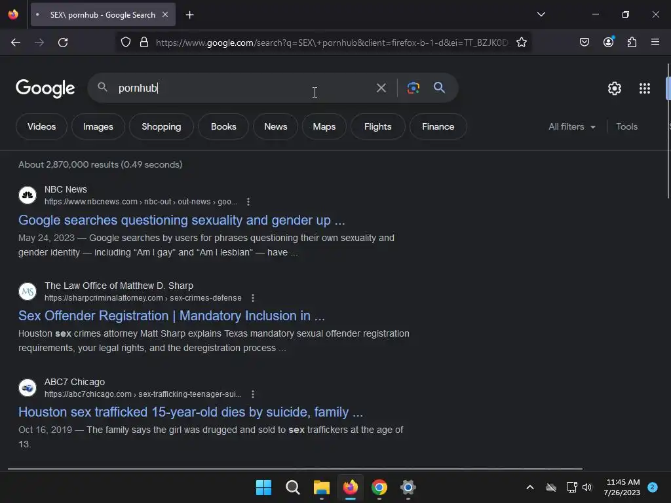Submit the search with magnifier button

[439, 88]
